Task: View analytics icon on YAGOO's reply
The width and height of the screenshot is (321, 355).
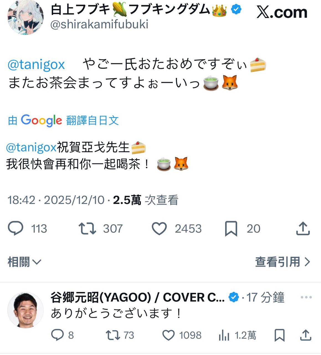Action: pos(224,335)
